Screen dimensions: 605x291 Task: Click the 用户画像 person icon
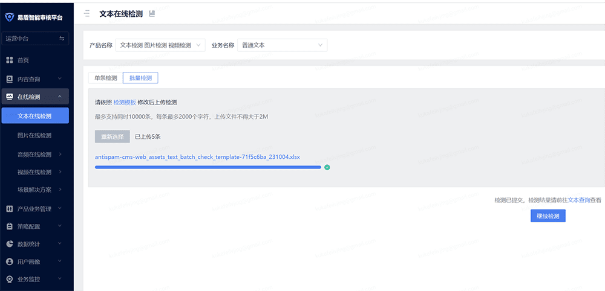point(9,262)
